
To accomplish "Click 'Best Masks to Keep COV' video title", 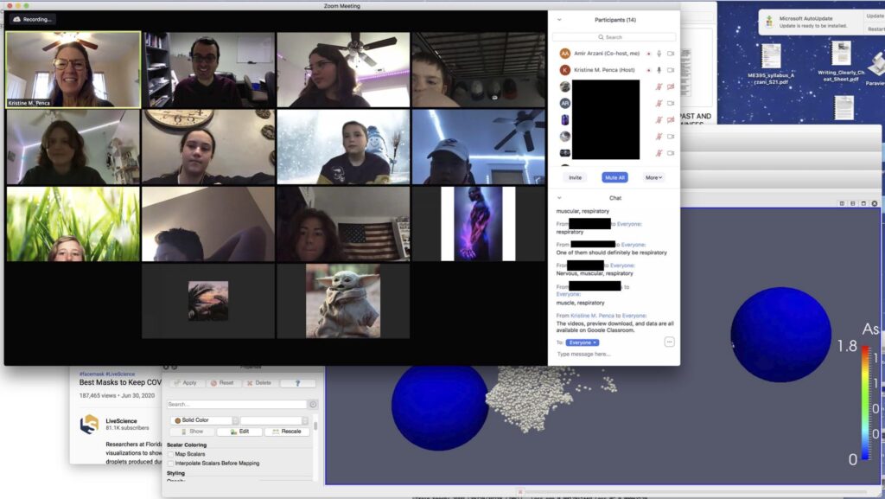I will (x=120, y=383).
